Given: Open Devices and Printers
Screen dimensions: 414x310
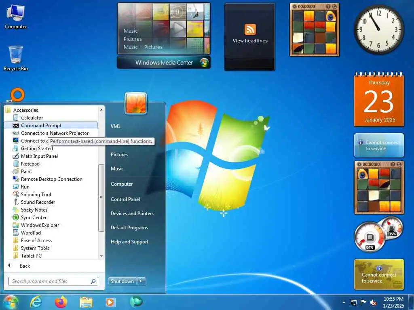Looking at the screenshot, I should tap(132, 213).
